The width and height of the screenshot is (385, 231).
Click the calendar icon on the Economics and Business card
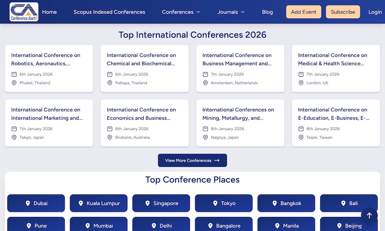point(109,129)
